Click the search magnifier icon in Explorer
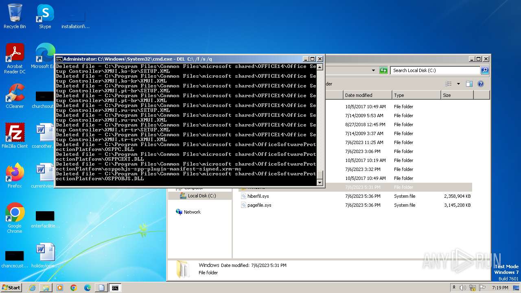 (484, 70)
